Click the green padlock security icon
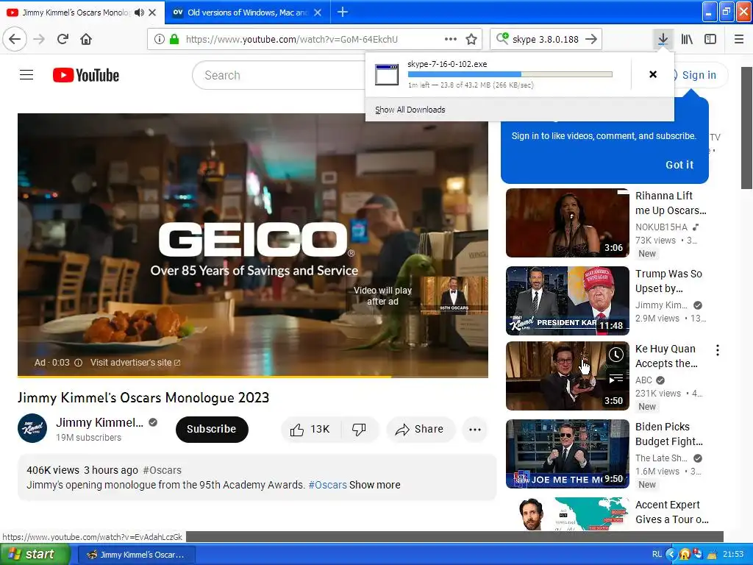Image resolution: width=753 pixels, height=565 pixels. click(x=174, y=39)
